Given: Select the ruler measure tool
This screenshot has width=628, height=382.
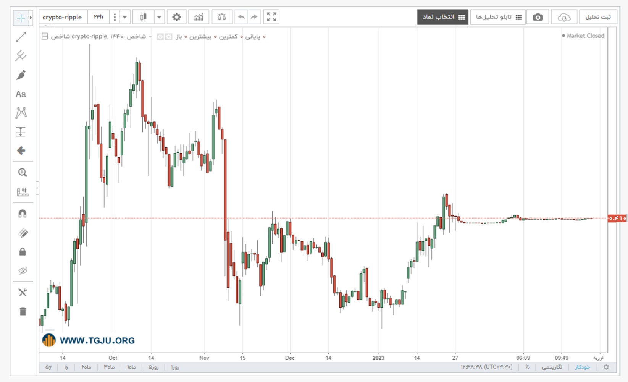Looking at the screenshot, I should point(23,192).
